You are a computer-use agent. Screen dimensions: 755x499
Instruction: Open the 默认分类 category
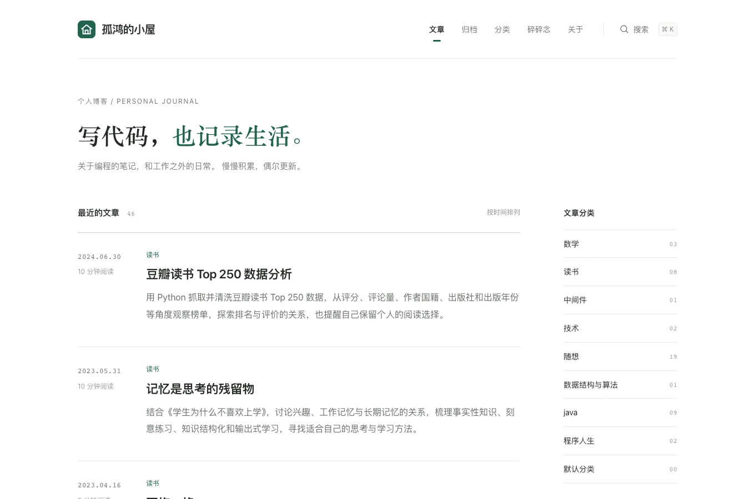620,469
